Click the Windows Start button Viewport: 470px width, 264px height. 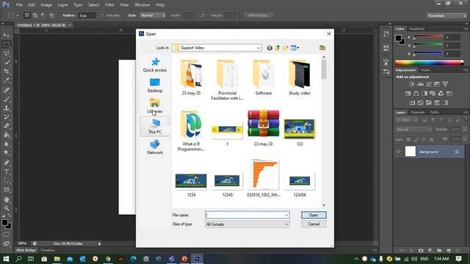(x=6, y=259)
